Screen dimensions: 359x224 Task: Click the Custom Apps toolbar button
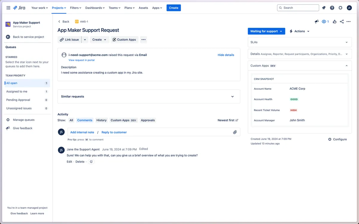124,39
